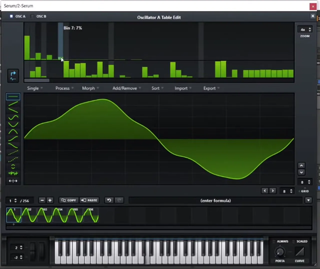Enable the OSC A checkbox
320x269 pixels.
point(11,16)
